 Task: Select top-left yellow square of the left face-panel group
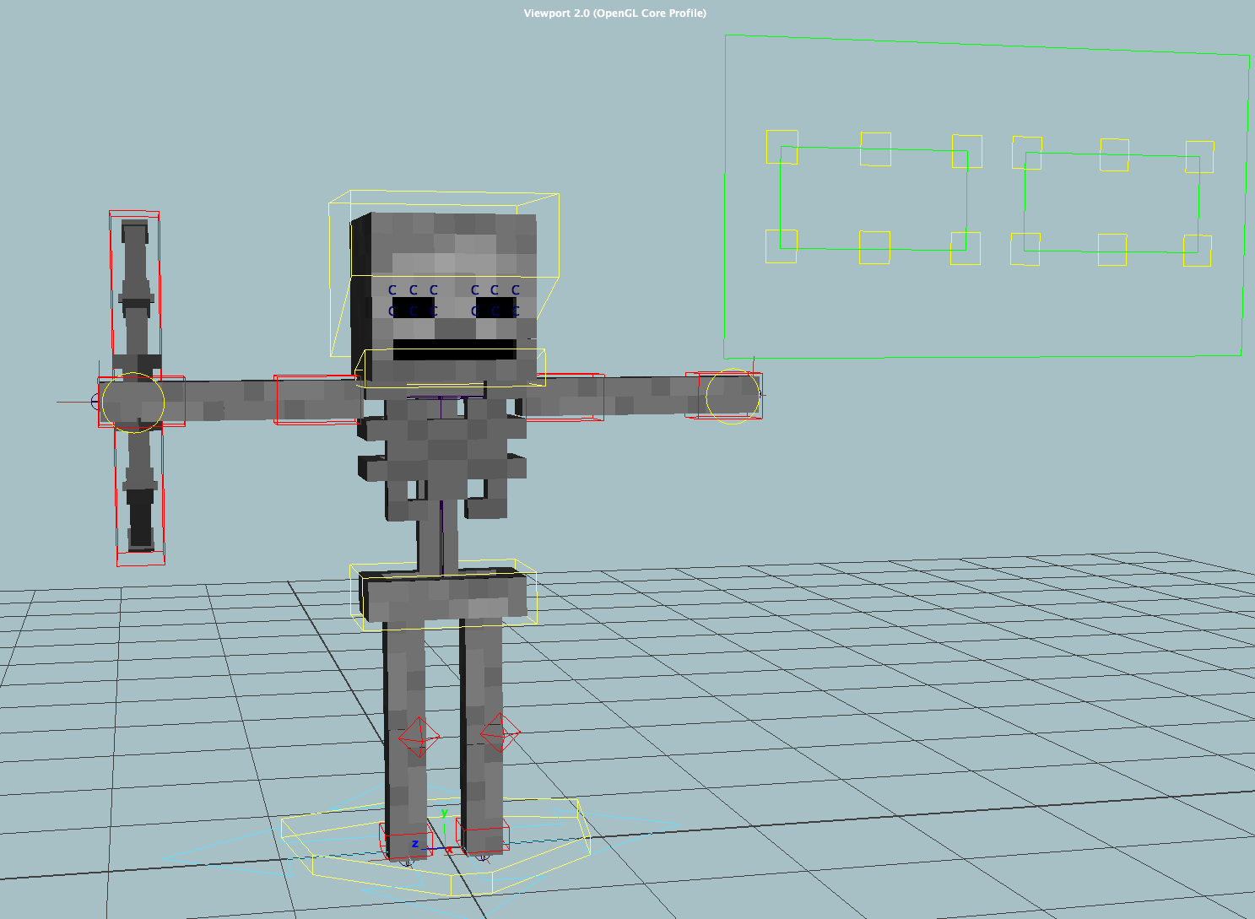pyautogui.click(x=782, y=147)
